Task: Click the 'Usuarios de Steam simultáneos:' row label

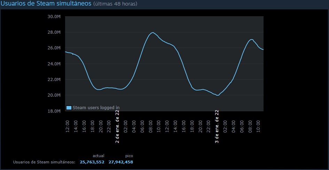Action: [x=44, y=162]
